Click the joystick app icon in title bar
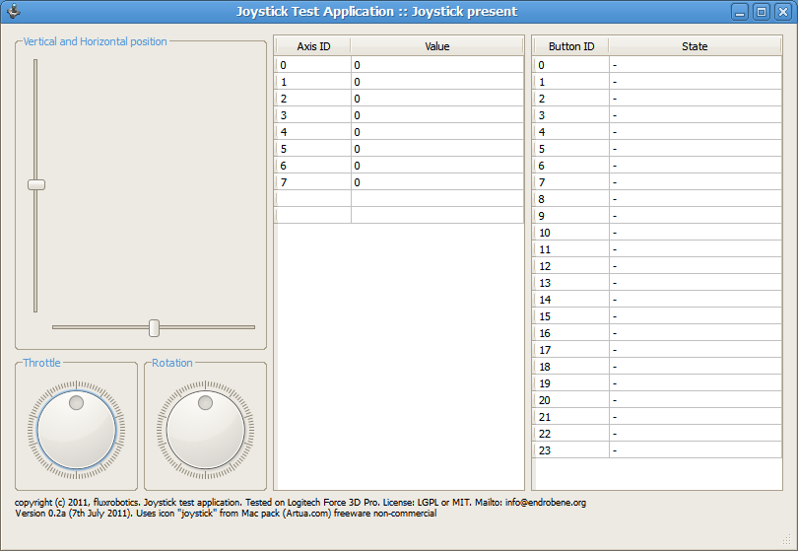The width and height of the screenshot is (798, 551). (14, 11)
